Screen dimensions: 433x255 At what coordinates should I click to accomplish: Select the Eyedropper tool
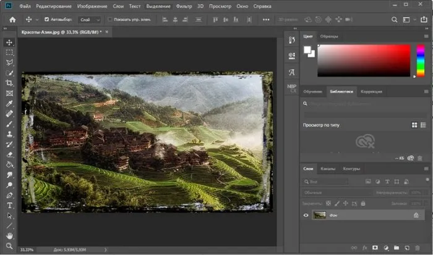[x=9, y=103]
